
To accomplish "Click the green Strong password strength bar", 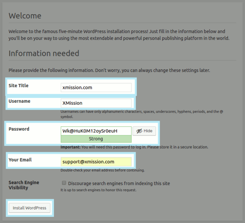I will (x=96, y=139).
